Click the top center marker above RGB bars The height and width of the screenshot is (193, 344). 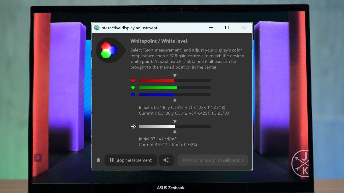[175, 76]
